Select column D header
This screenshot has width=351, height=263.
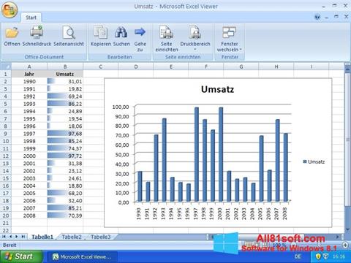[136, 66]
